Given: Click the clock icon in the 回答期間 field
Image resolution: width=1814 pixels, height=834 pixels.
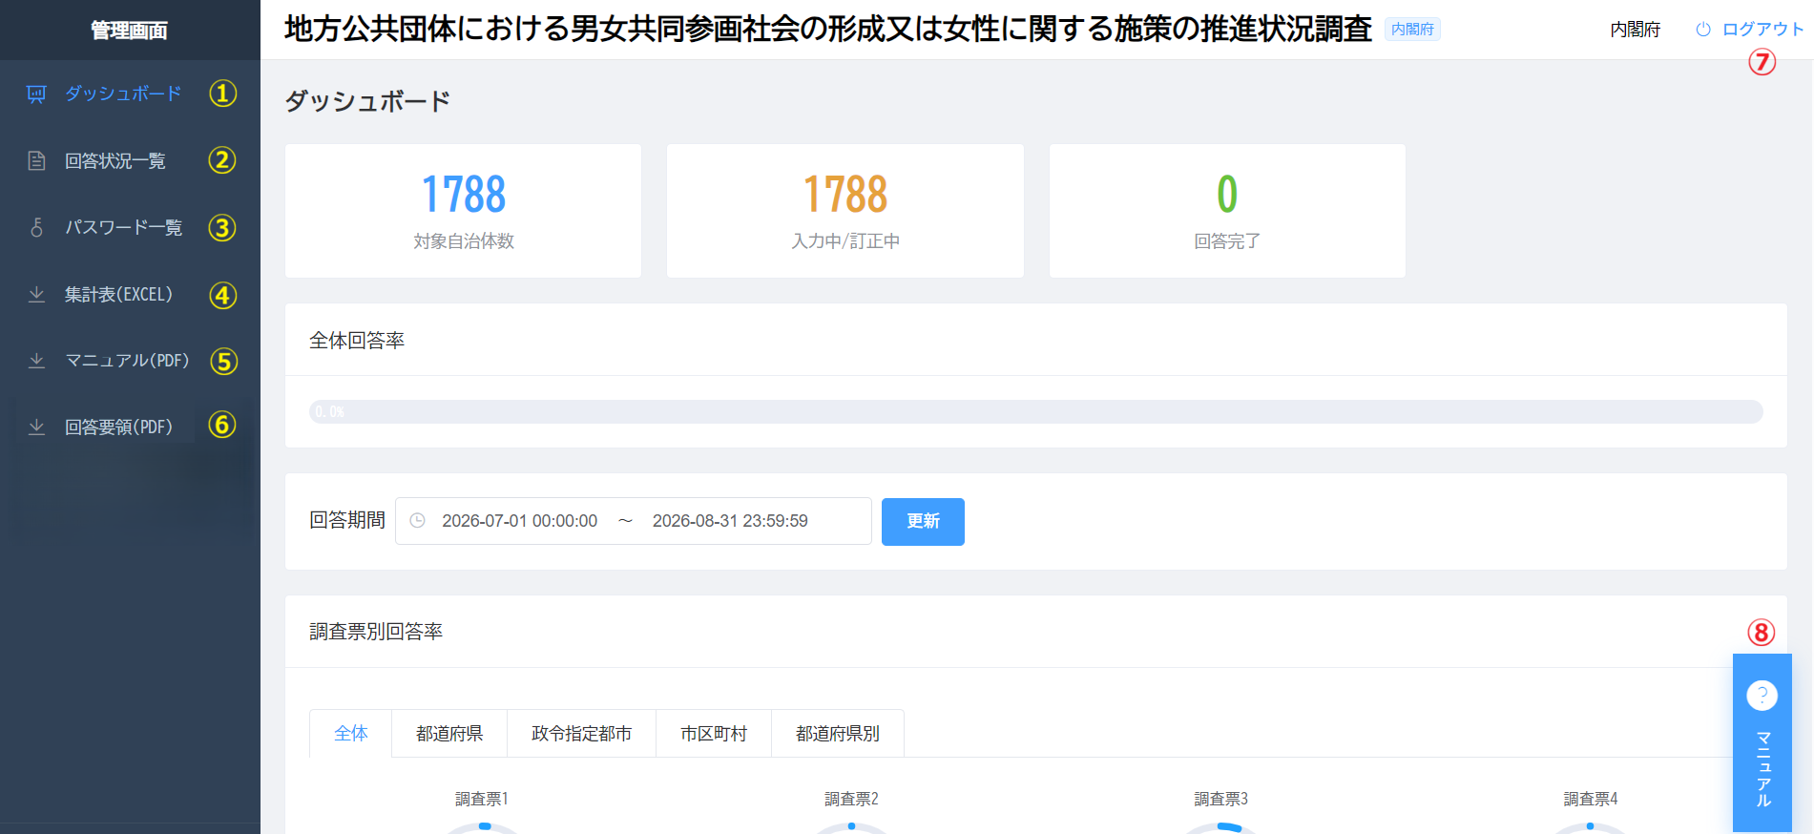Looking at the screenshot, I should click(x=417, y=520).
